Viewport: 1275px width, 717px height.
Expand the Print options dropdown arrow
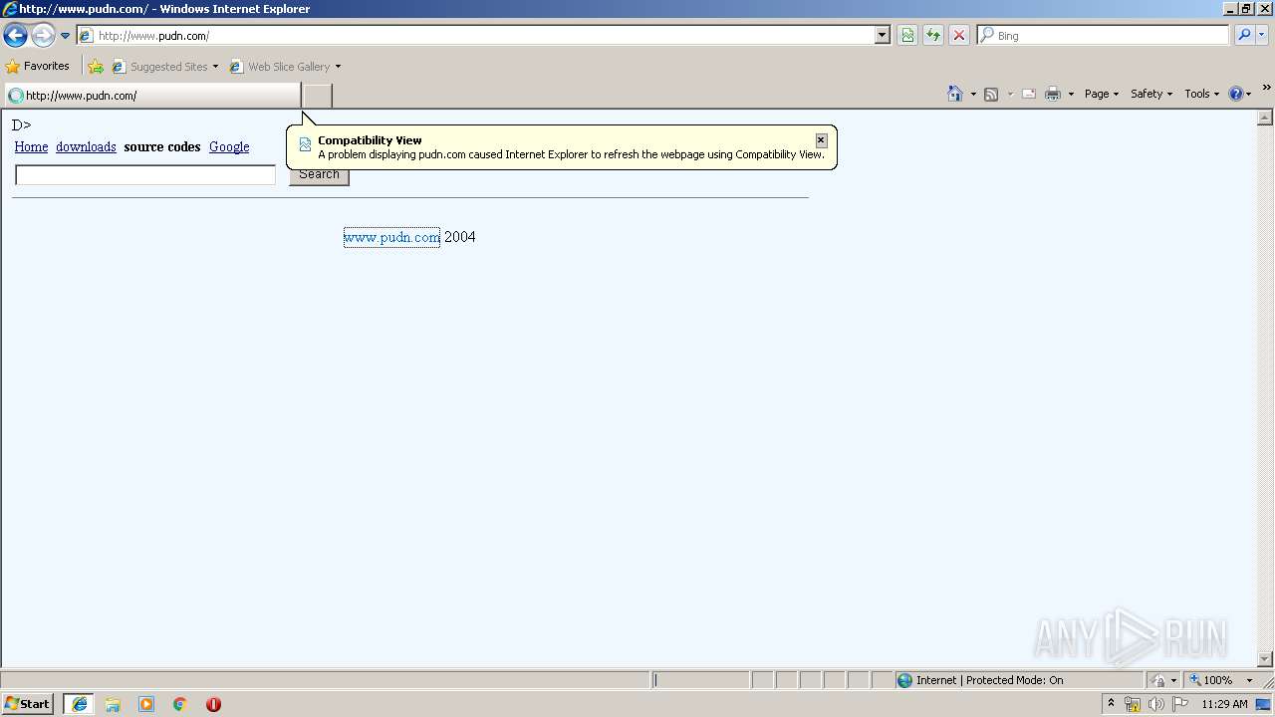tap(1071, 94)
